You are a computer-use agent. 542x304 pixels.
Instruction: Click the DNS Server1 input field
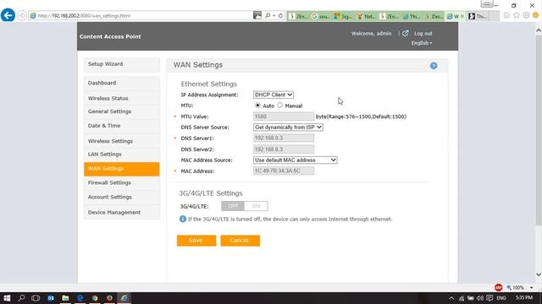(x=284, y=138)
